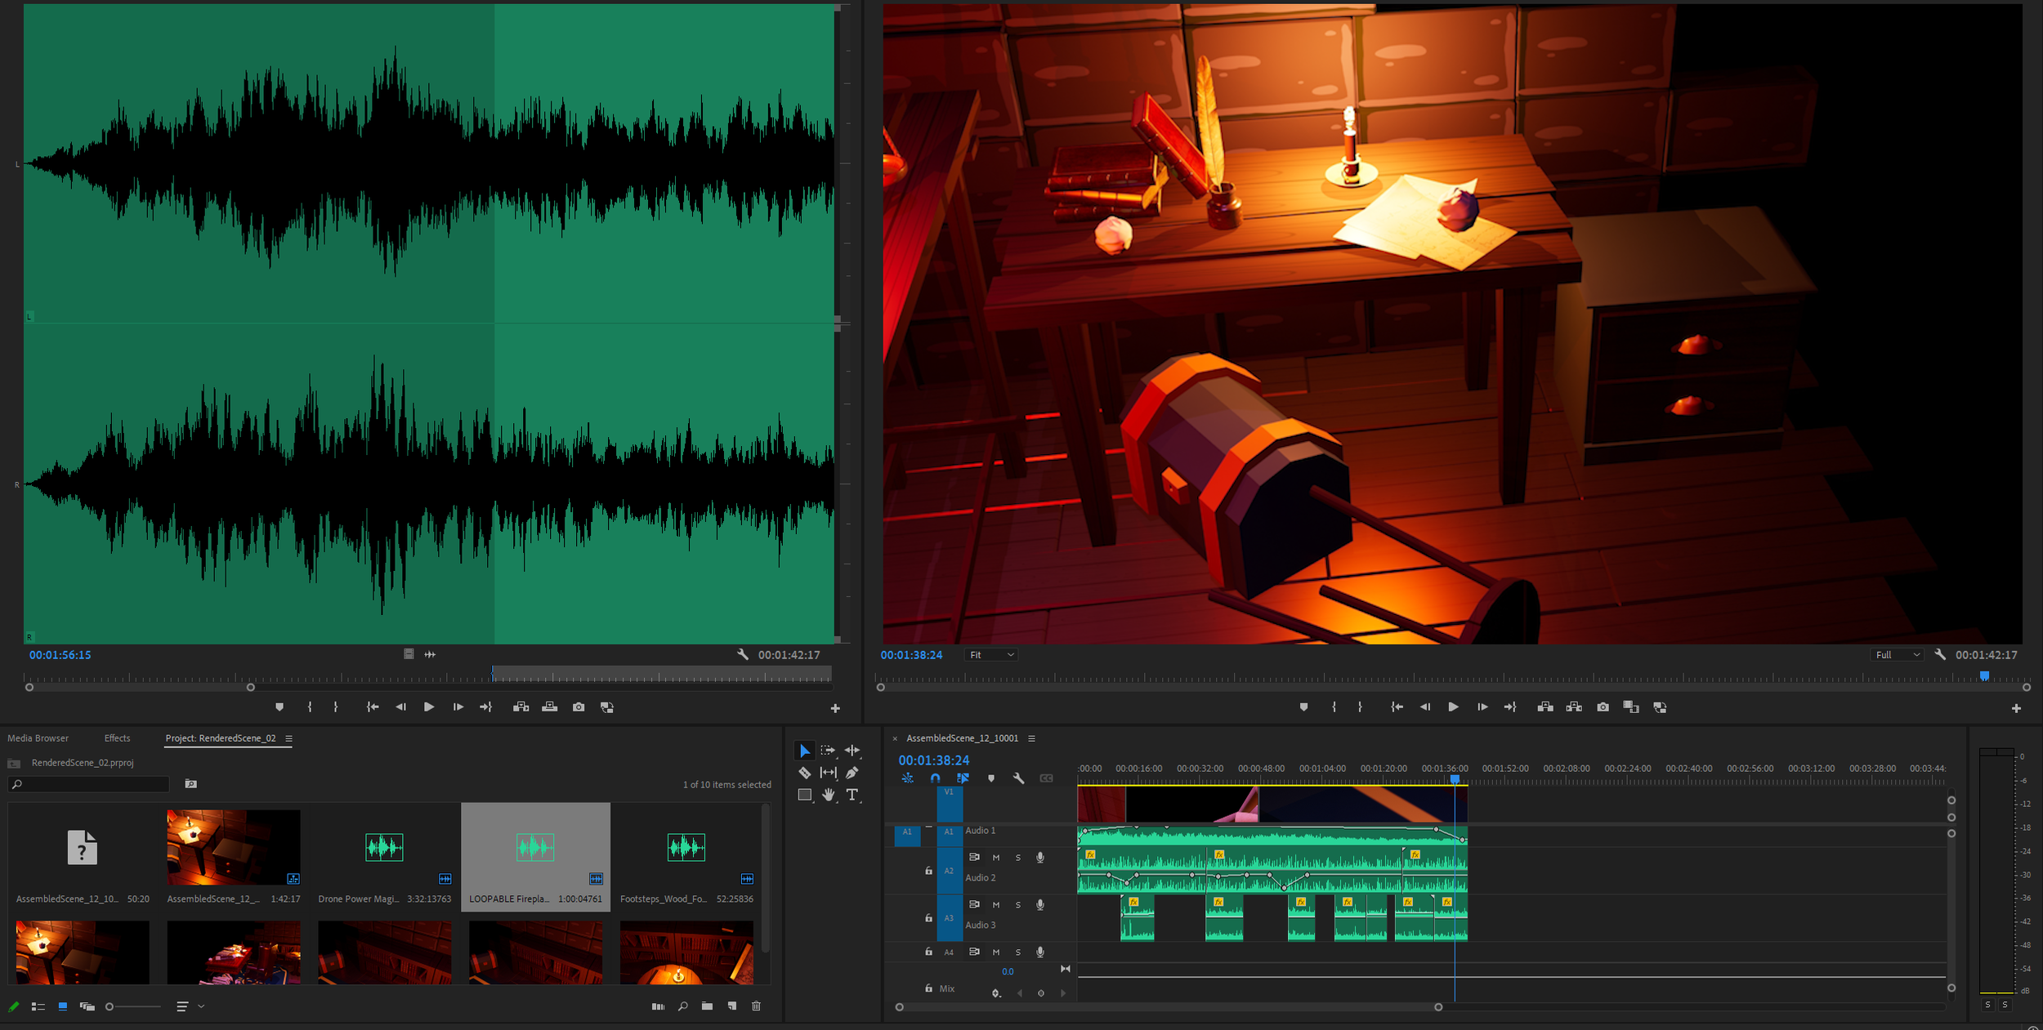Open the Full playback resolution dropdown
Screen dimensions: 2043x1030
click(x=1897, y=655)
